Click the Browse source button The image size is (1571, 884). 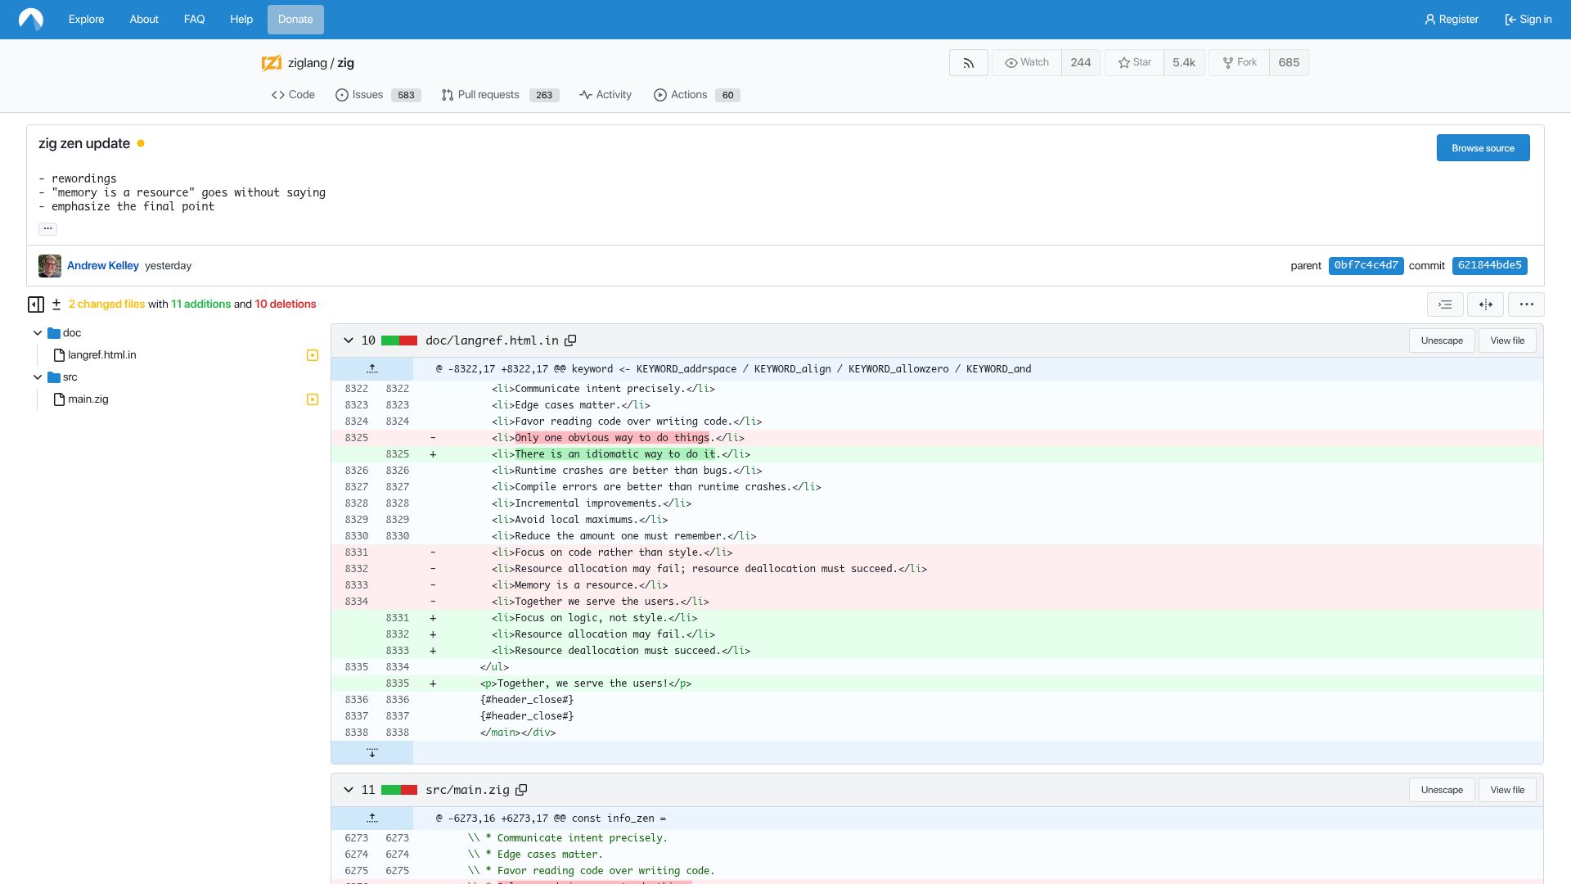1483,148
